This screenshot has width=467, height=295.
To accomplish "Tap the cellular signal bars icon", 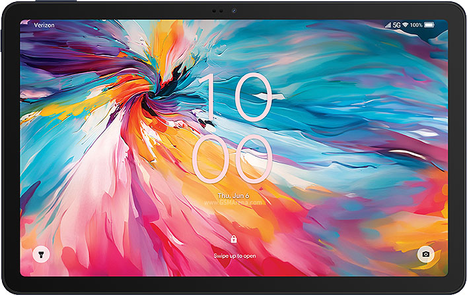I will pyautogui.click(x=388, y=25).
